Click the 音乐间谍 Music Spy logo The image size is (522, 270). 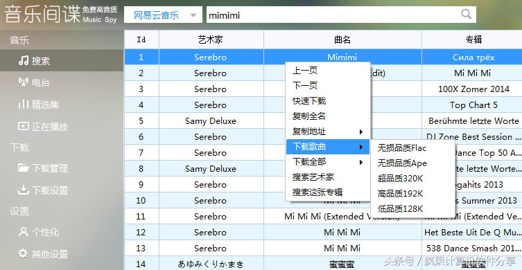(x=60, y=15)
